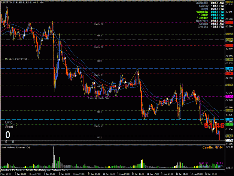
Task: Select the New York 07:52 AM row
Action: [210, 21]
